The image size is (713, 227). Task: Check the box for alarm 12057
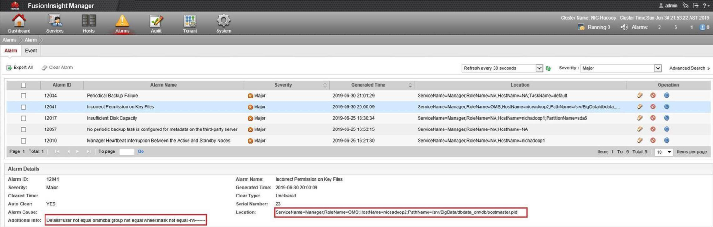pyautogui.click(x=23, y=129)
